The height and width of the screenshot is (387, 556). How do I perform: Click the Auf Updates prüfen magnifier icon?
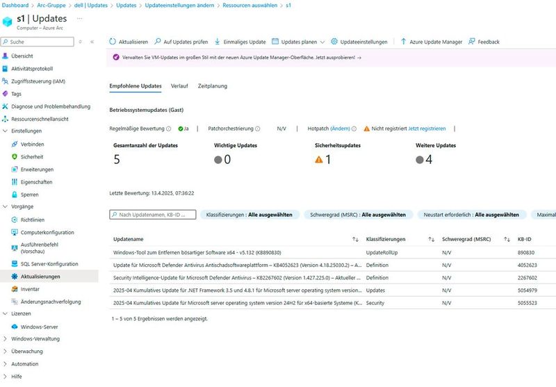(x=158, y=42)
